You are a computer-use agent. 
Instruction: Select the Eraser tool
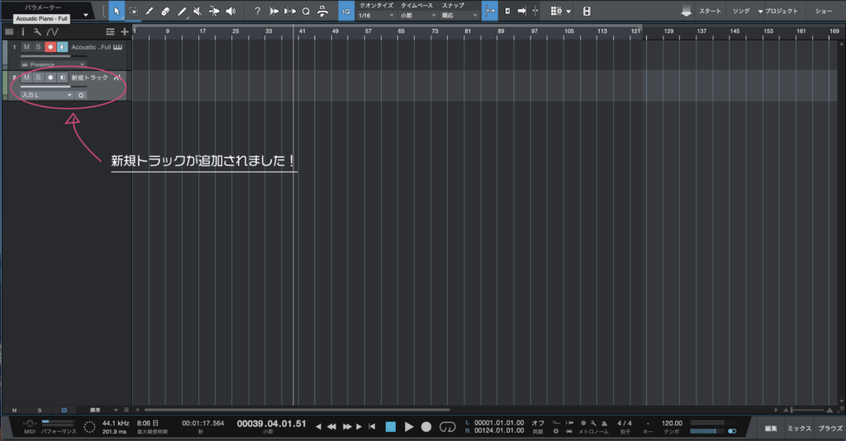[x=164, y=11]
